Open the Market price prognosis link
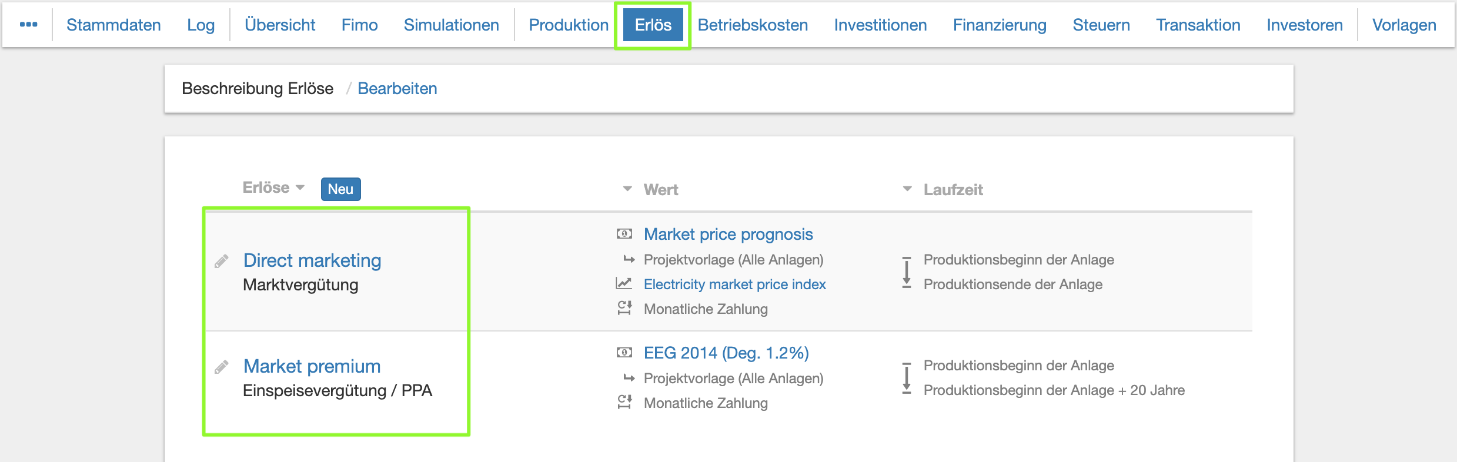The height and width of the screenshot is (462, 1457). pos(728,234)
